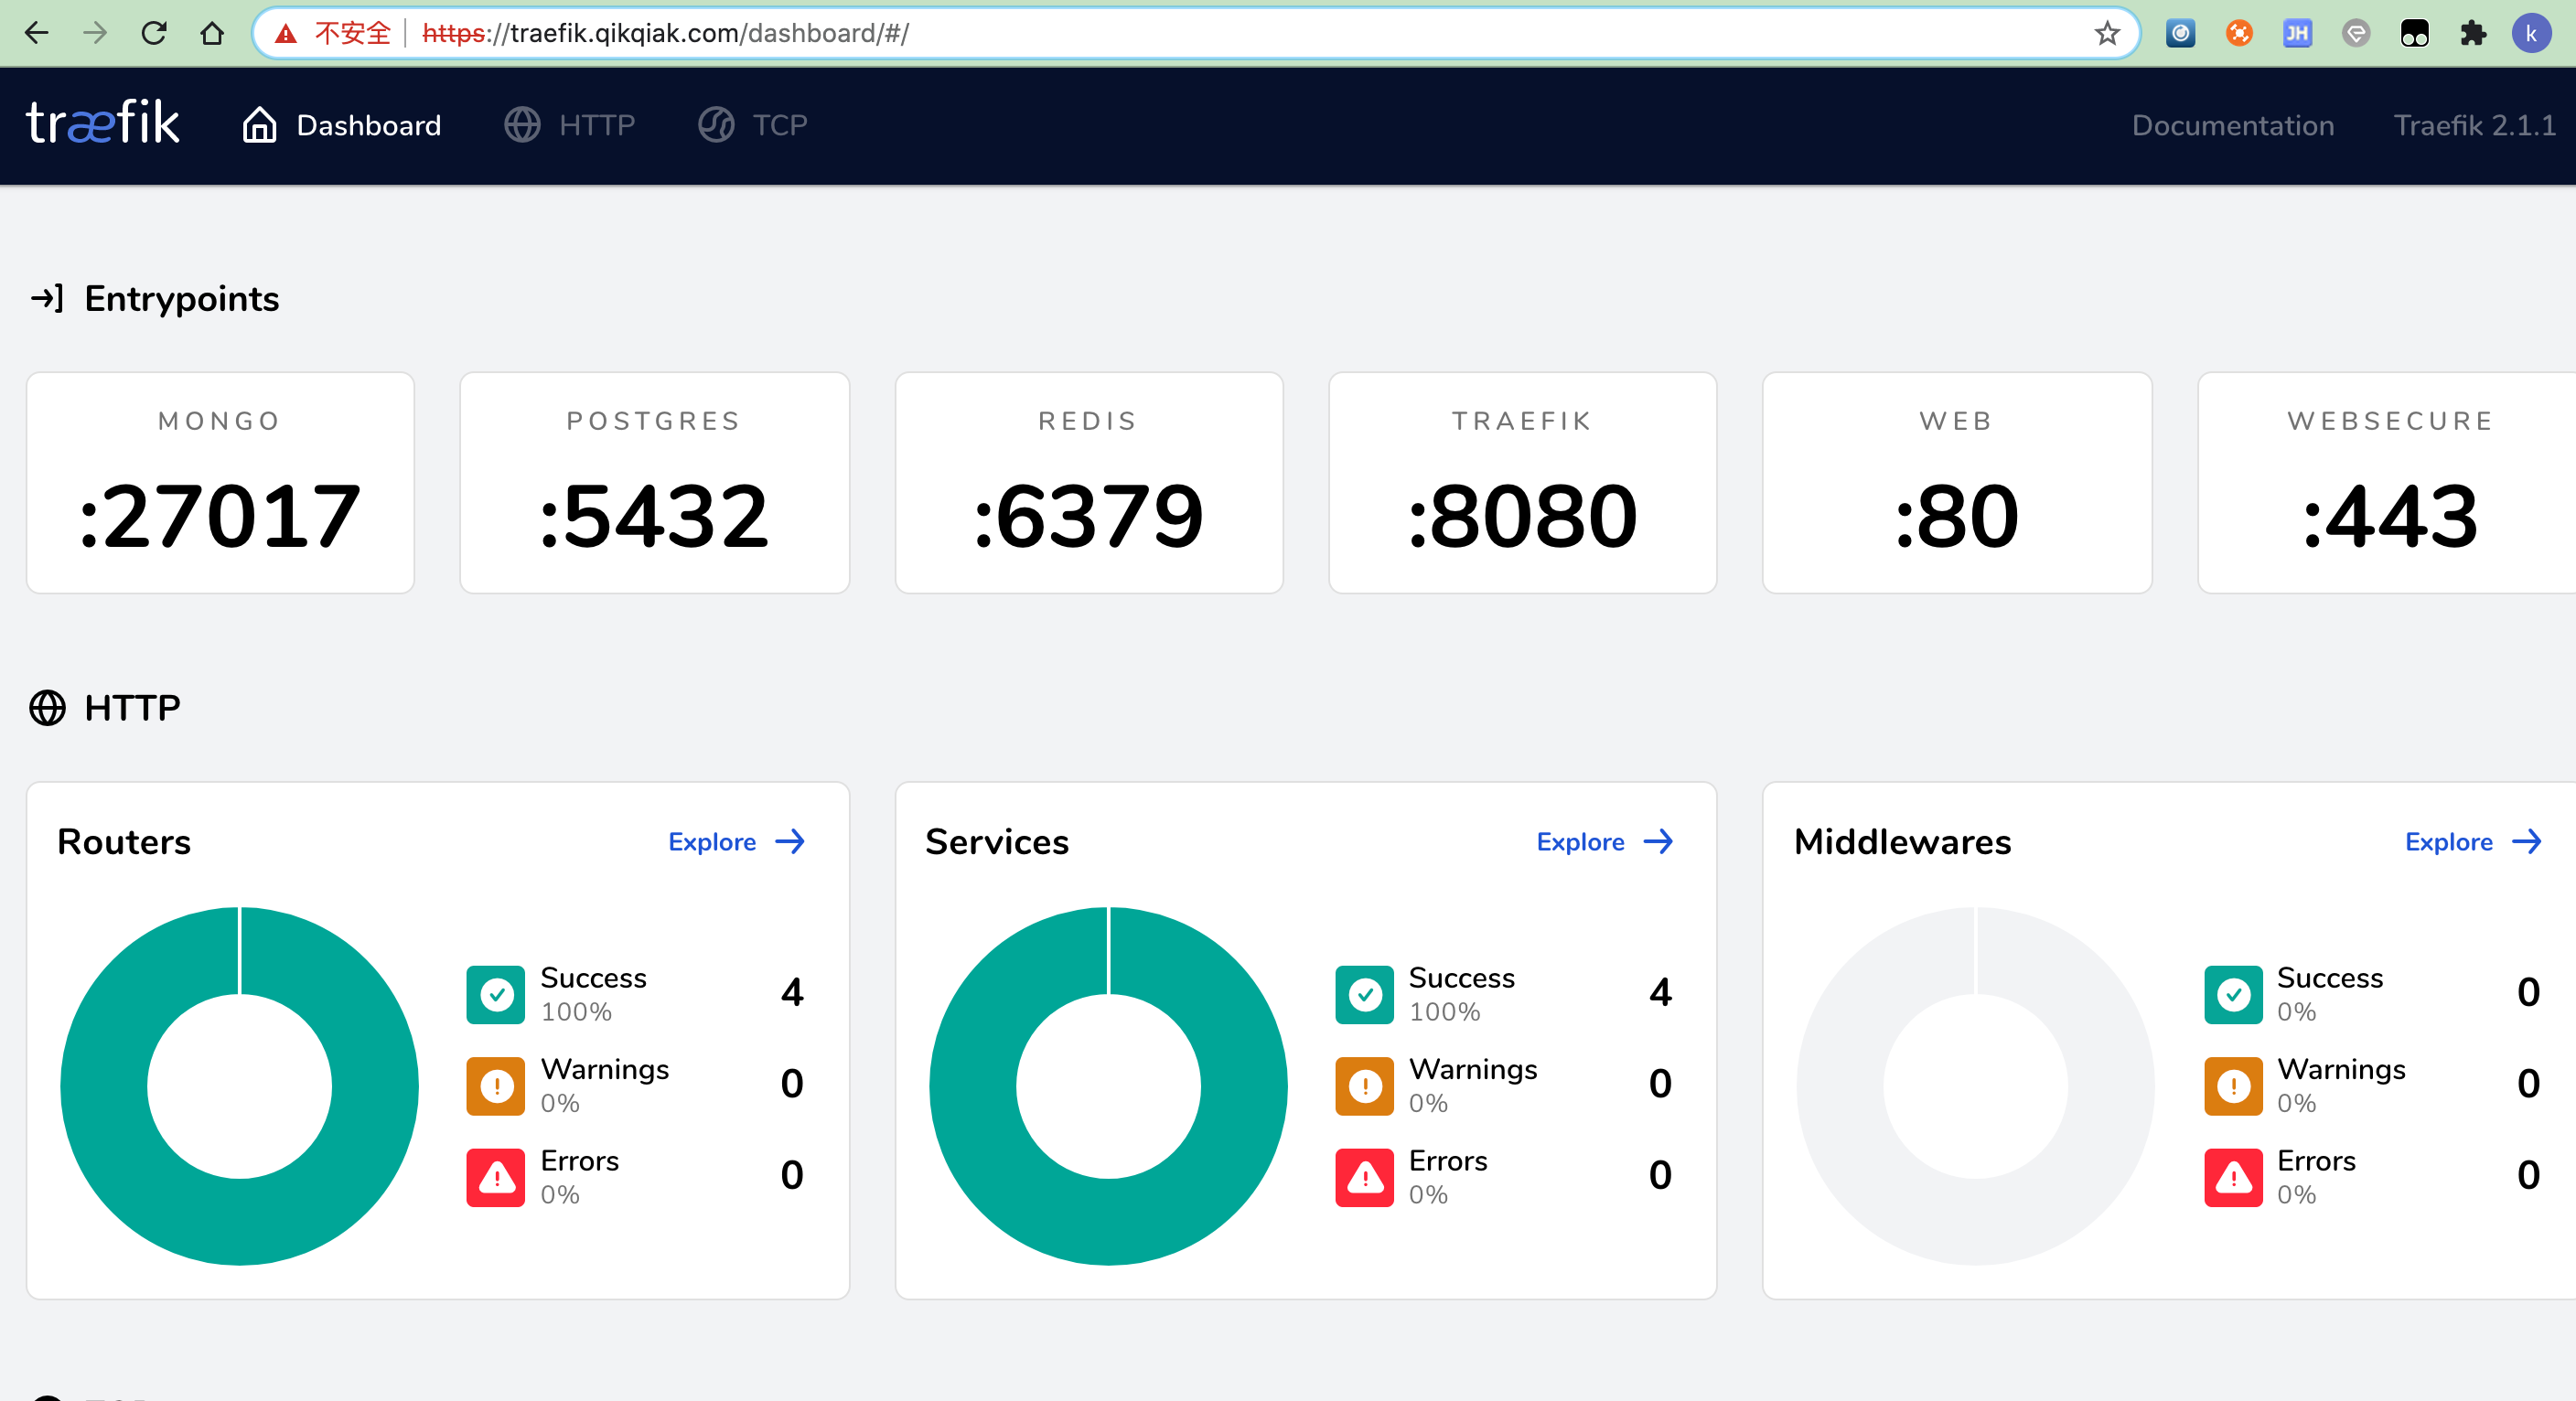
Task: Click the Middlewares Errors red icon
Action: (2233, 1177)
